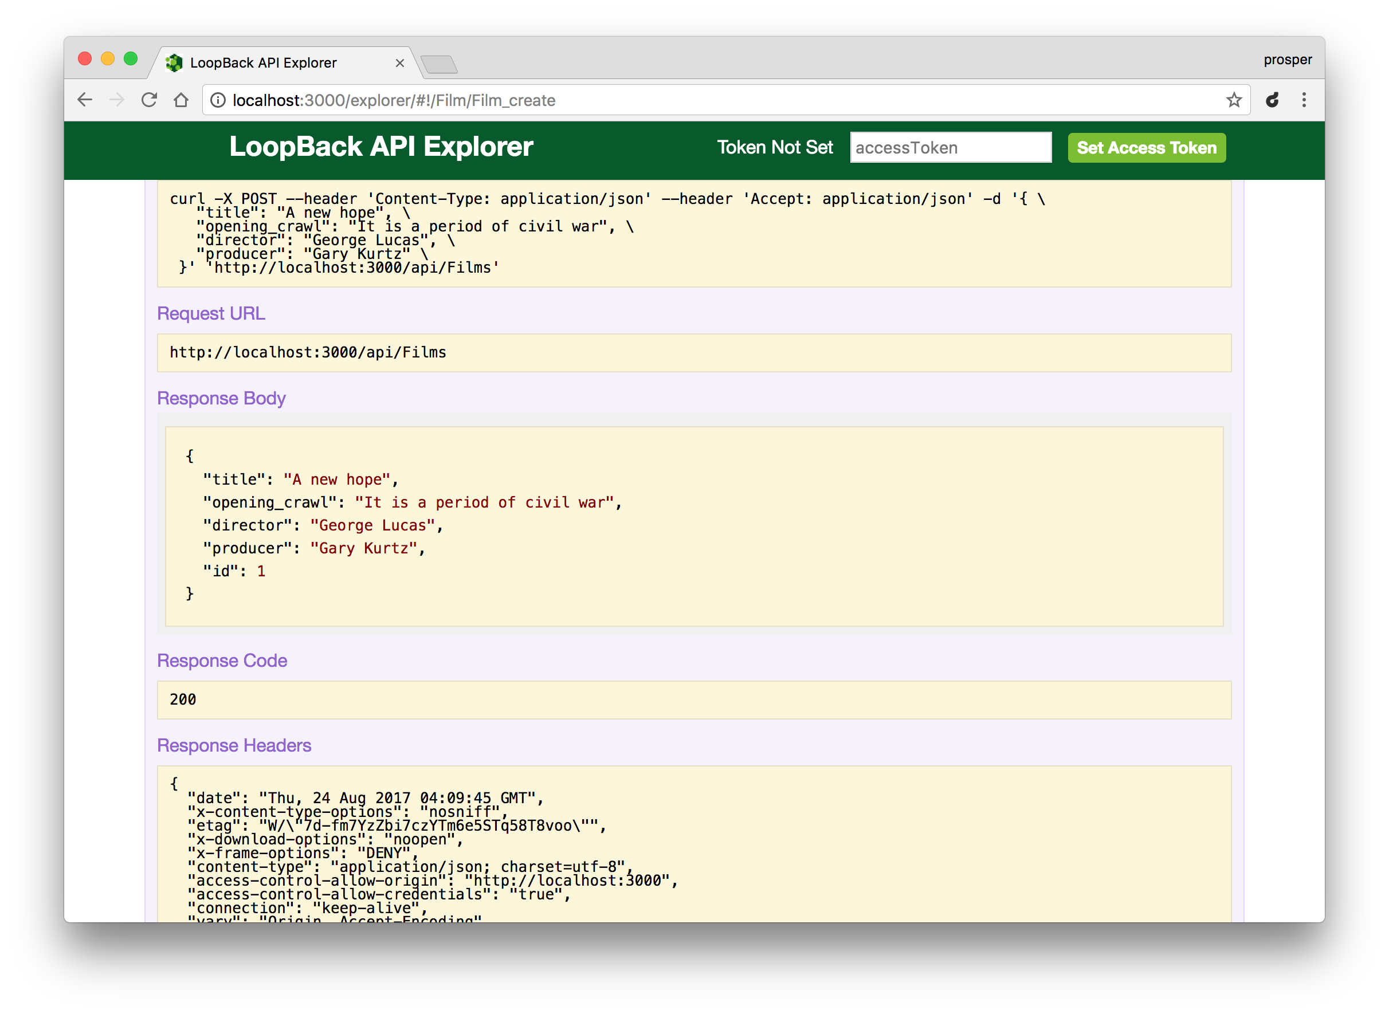Screen dimensions: 1389x1014
Task: Click the browser extension icon beside star
Action: (1272, 100)
